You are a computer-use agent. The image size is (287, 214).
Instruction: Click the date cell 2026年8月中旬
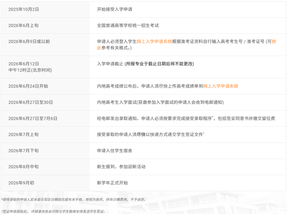pyautogui.click(x=23, y=167)
